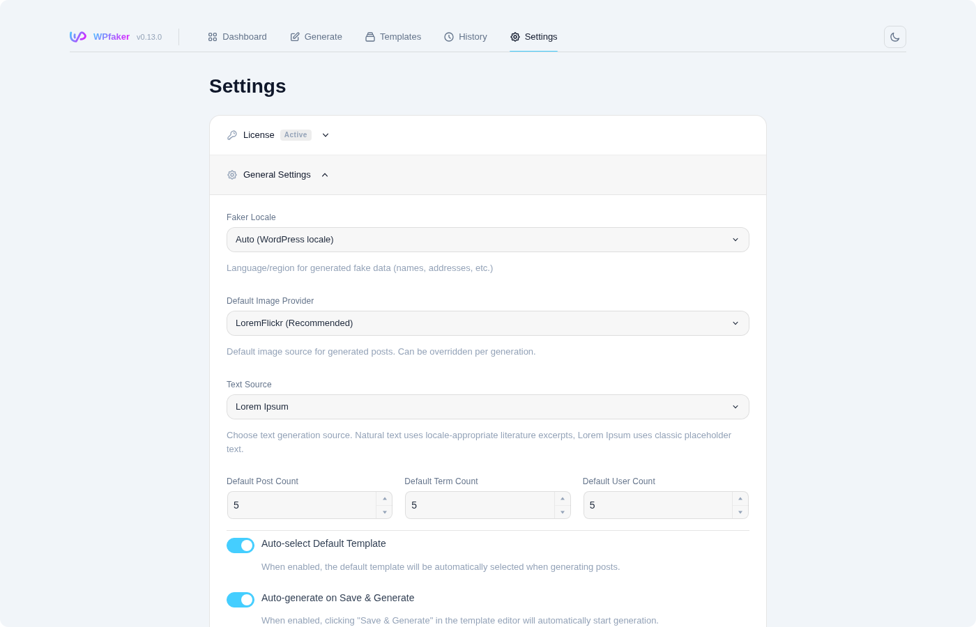Toggle Auto-select Default Template off
This screenshot has height=627, width=976.
pyautogui.click(x=241, y=545)
